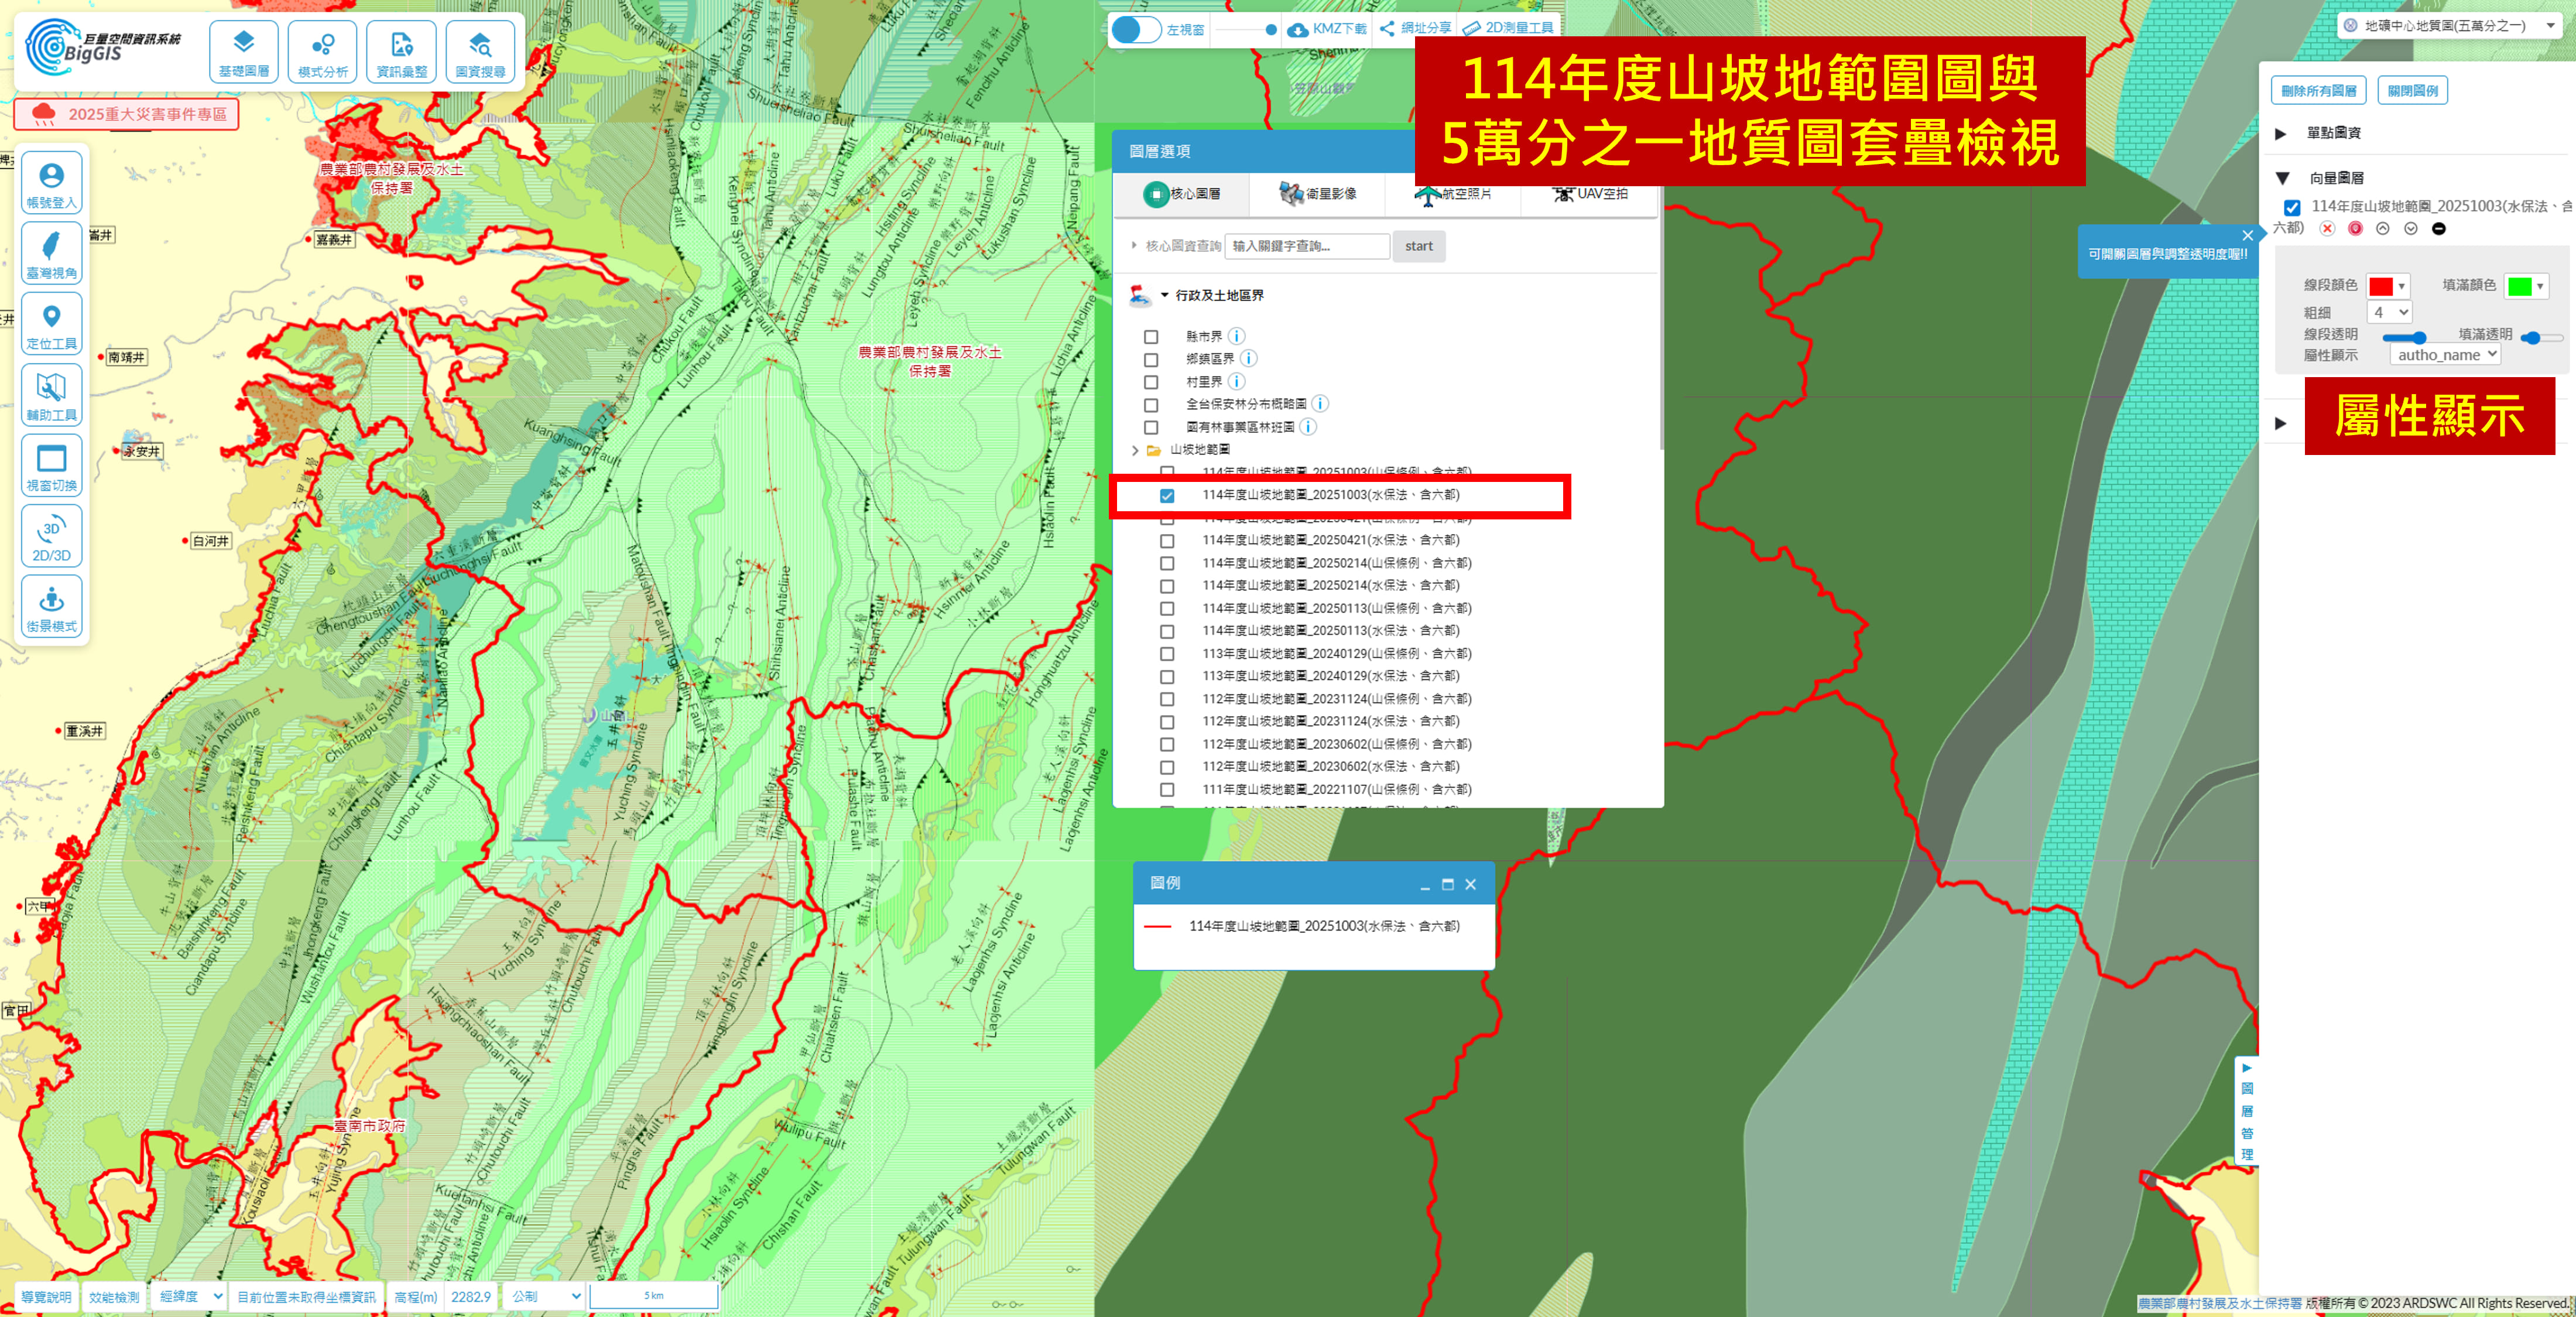The image size is (2576, 1317).
Task: Switch to the 衛星影像 tab
Action: 1317,194
